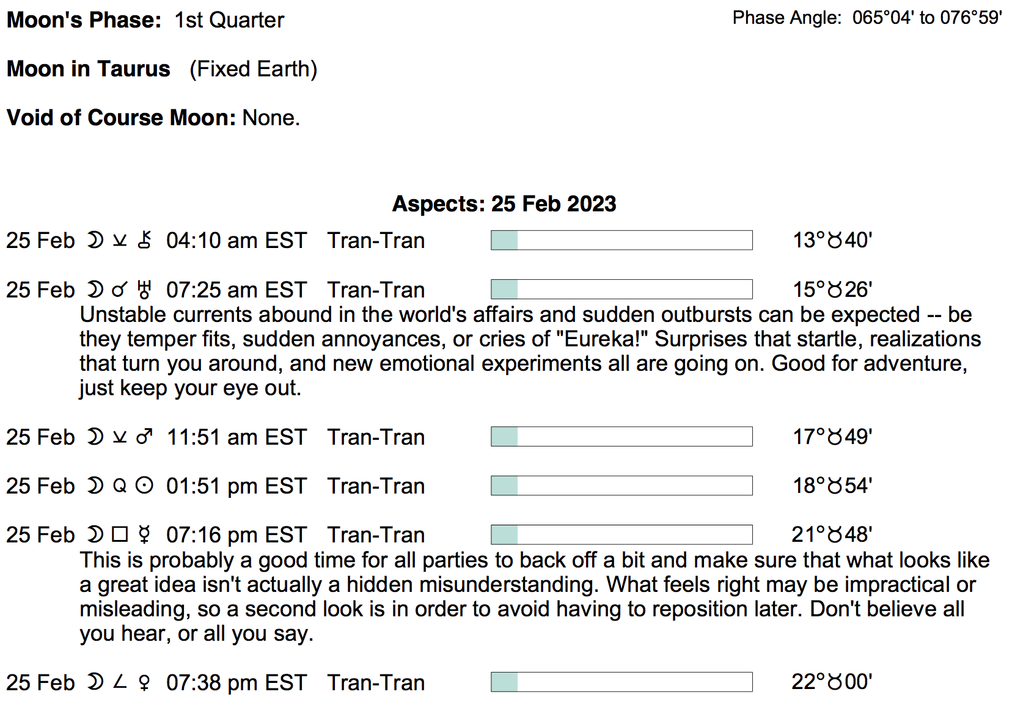The height and width of the screenshot is (711, 1012).
Task: Click the "Aspects: 25 Feb 2023" heading
Action: pyautogui.click(x=504, y=203)
